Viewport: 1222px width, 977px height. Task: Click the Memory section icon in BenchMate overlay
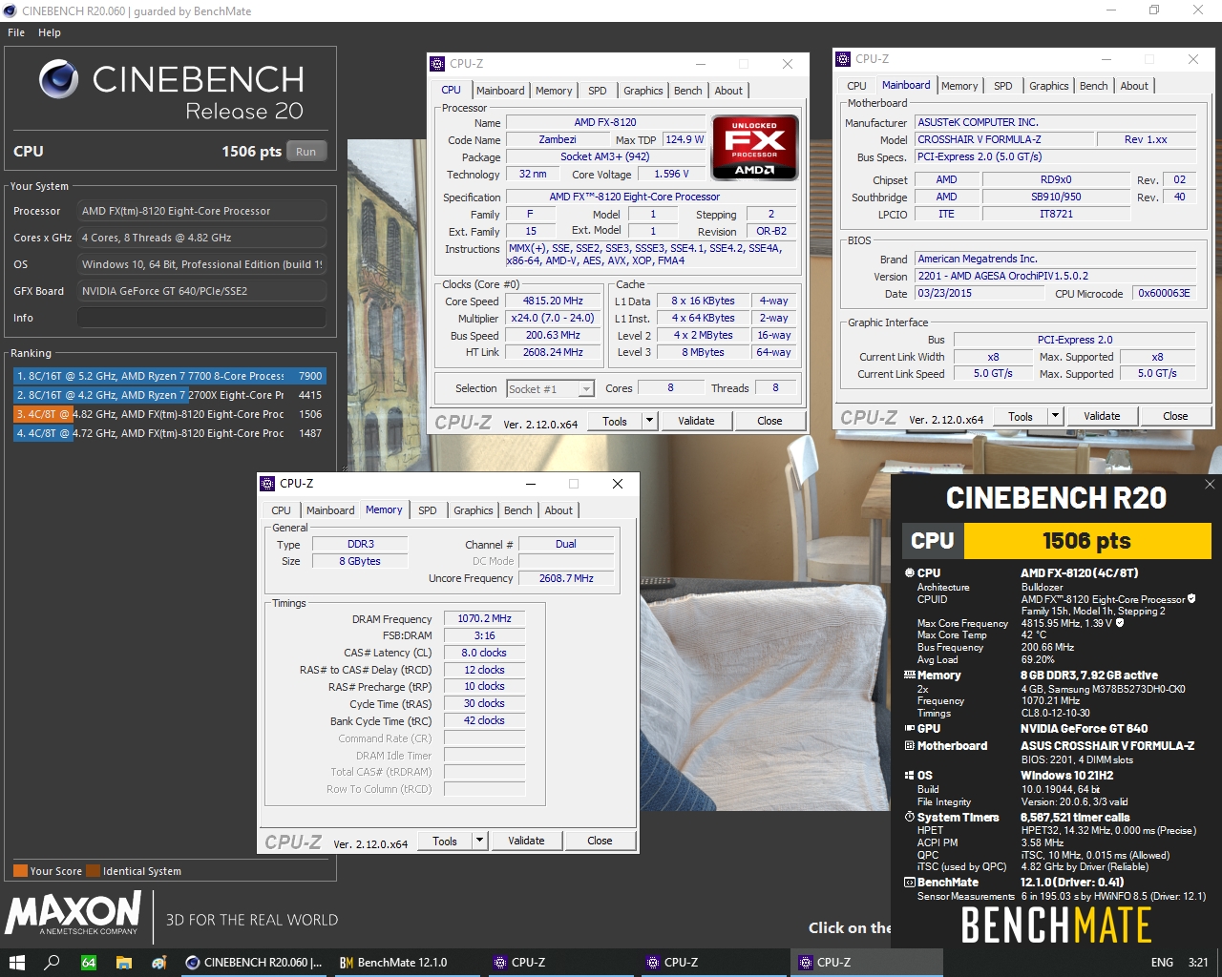(x=910, y=676)
